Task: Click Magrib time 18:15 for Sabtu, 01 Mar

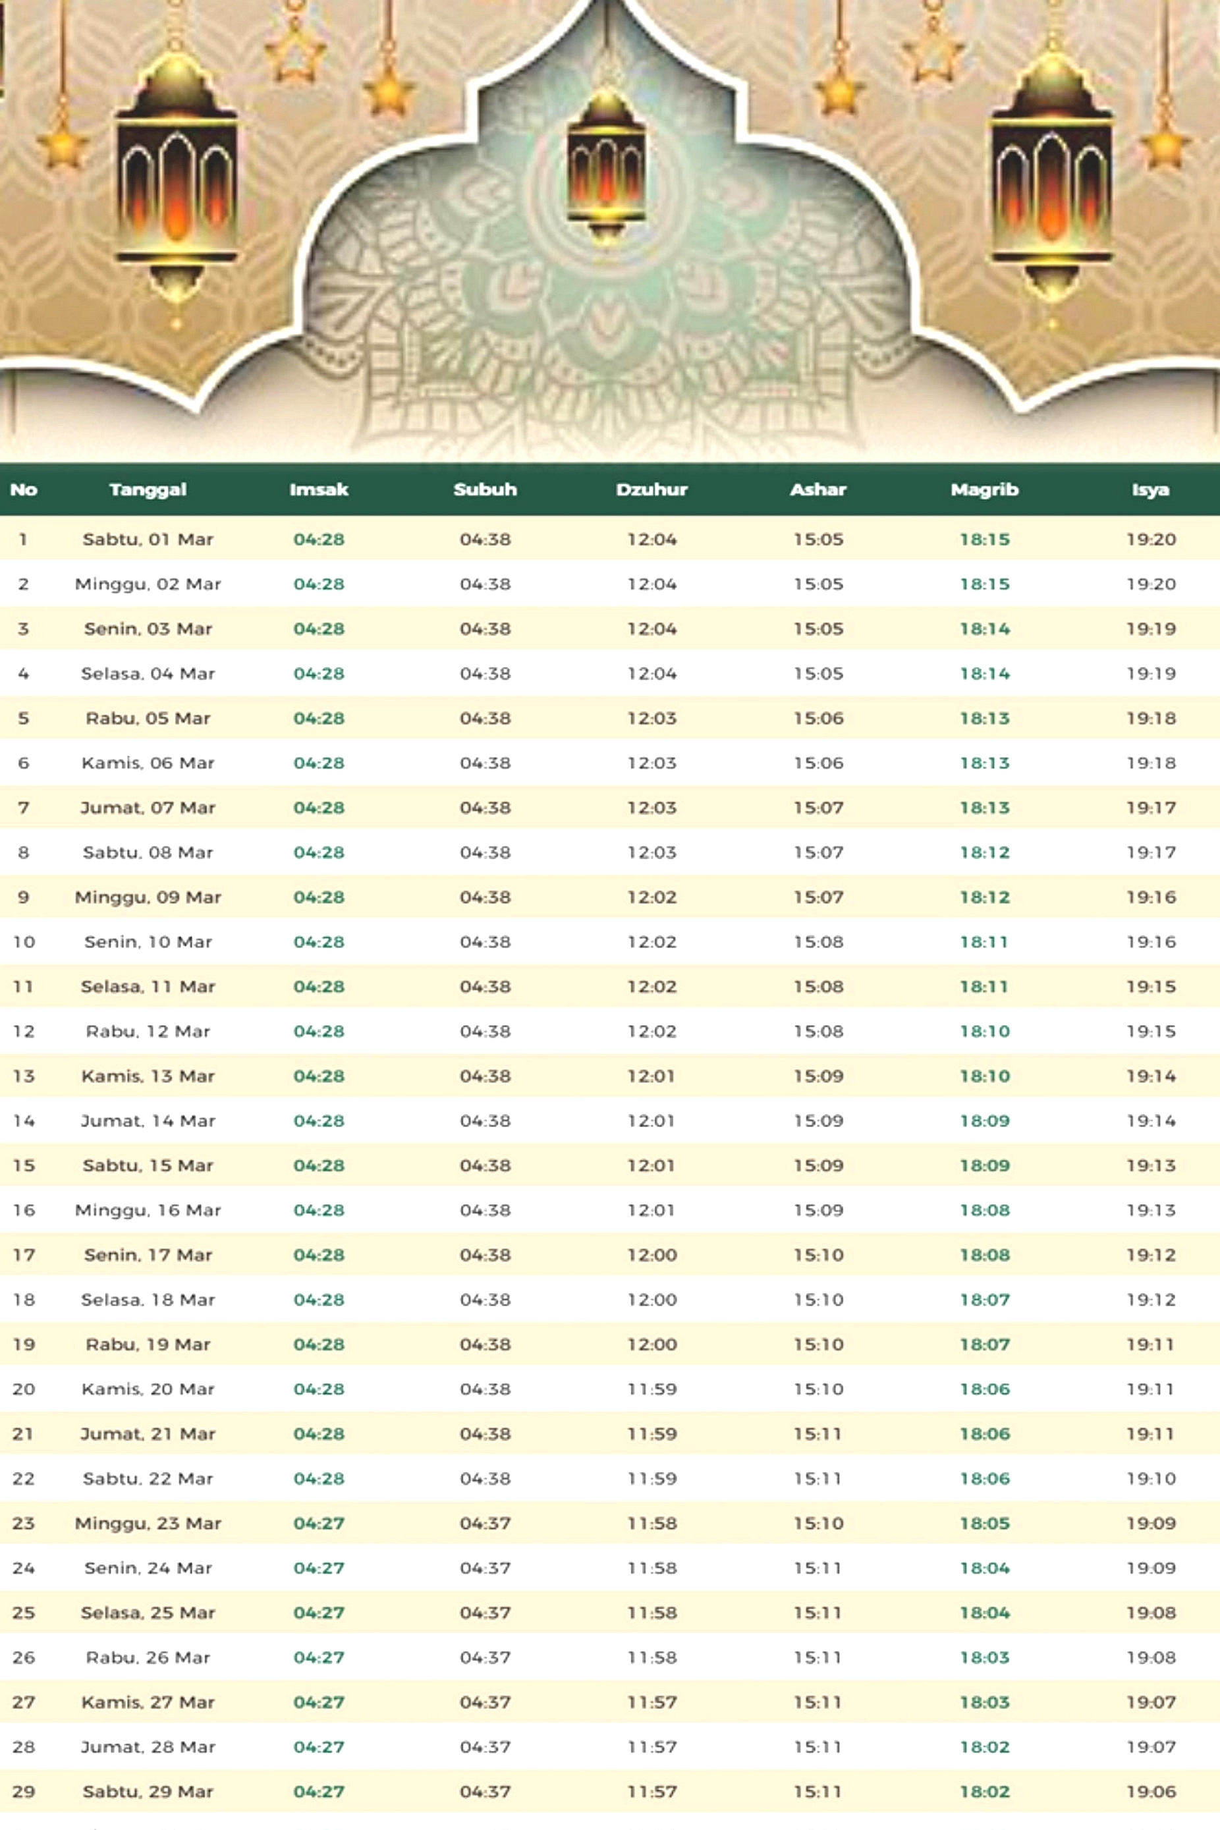Action: click(985, 540)
